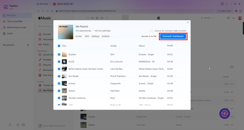The width and height of the screenshot is (244, 130).
Task: Click the MP3 quality tag
Action: [87, 36]
